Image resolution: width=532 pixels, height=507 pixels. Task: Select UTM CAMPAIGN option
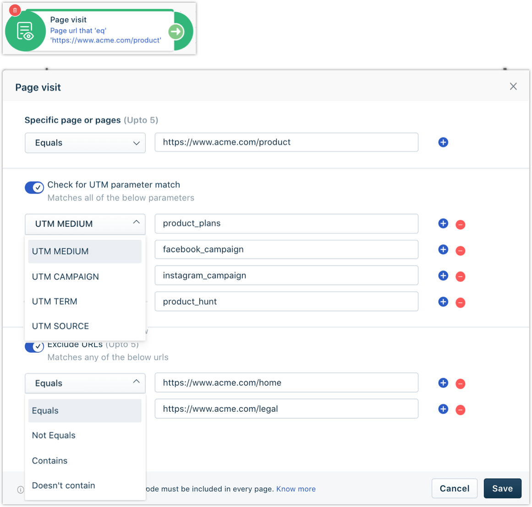85,277
